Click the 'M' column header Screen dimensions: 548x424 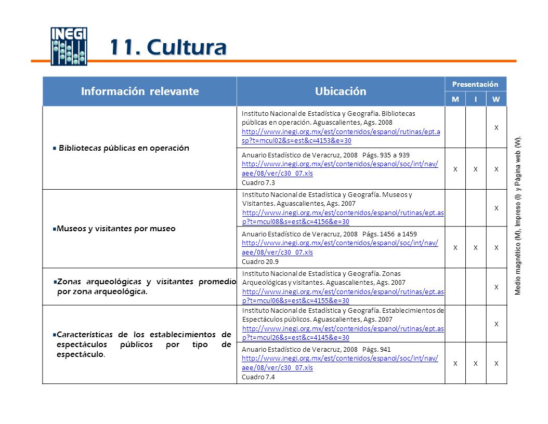(x=455, y=99)
